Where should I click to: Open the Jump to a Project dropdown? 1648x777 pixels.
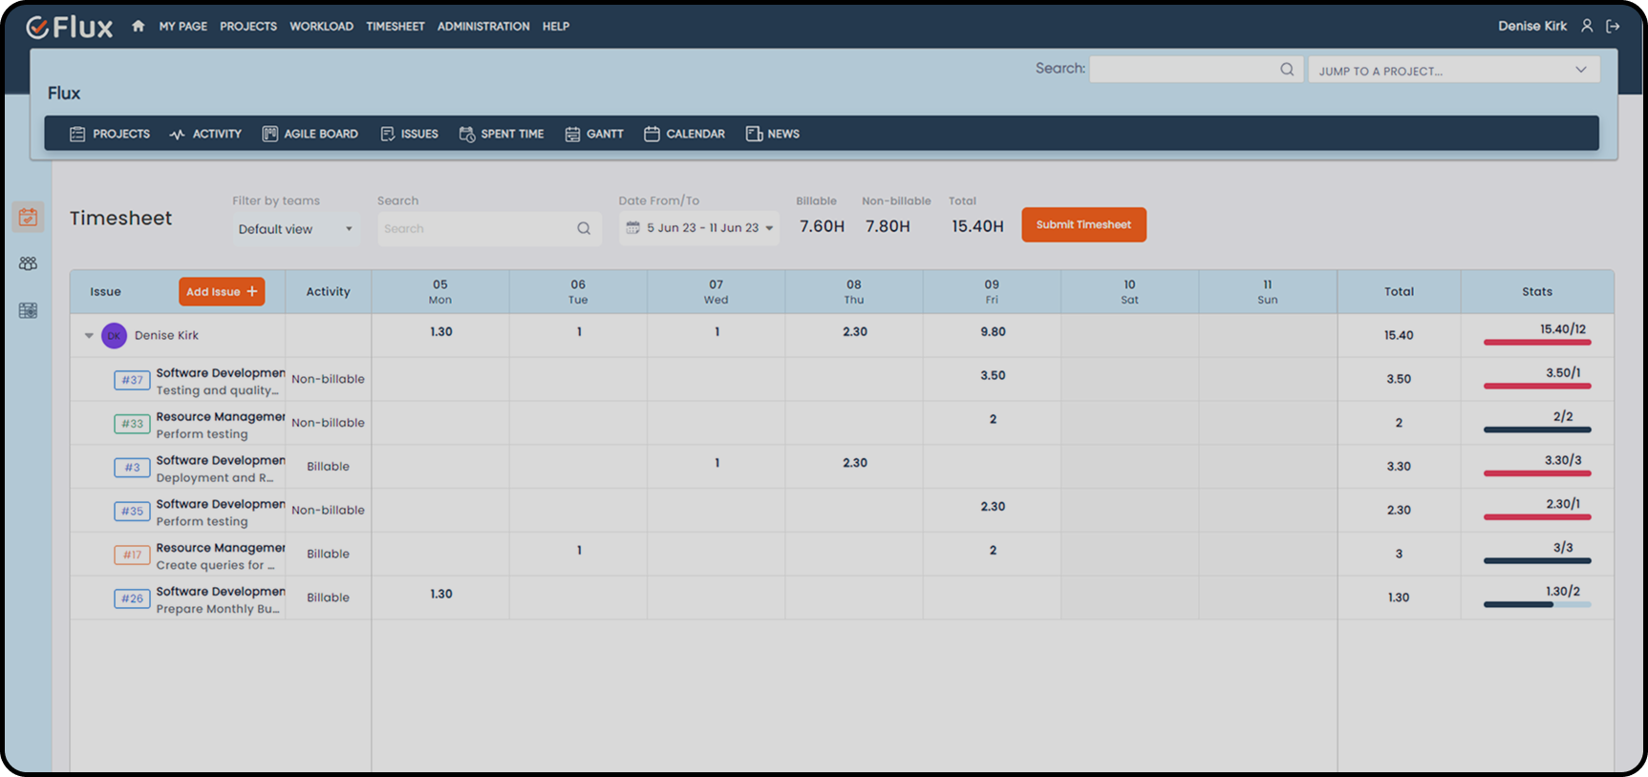(1453, 70)
